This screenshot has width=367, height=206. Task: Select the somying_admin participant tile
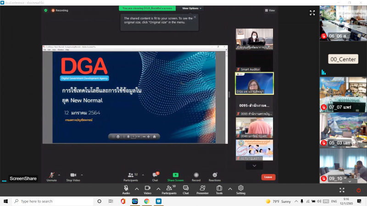tap(254, 150)
